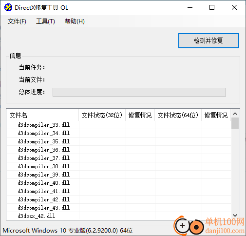The height and width of the screenshot is (236, 246).
Task: Maximize the DirectX repair tool window
Action: [x=212, y=7]
